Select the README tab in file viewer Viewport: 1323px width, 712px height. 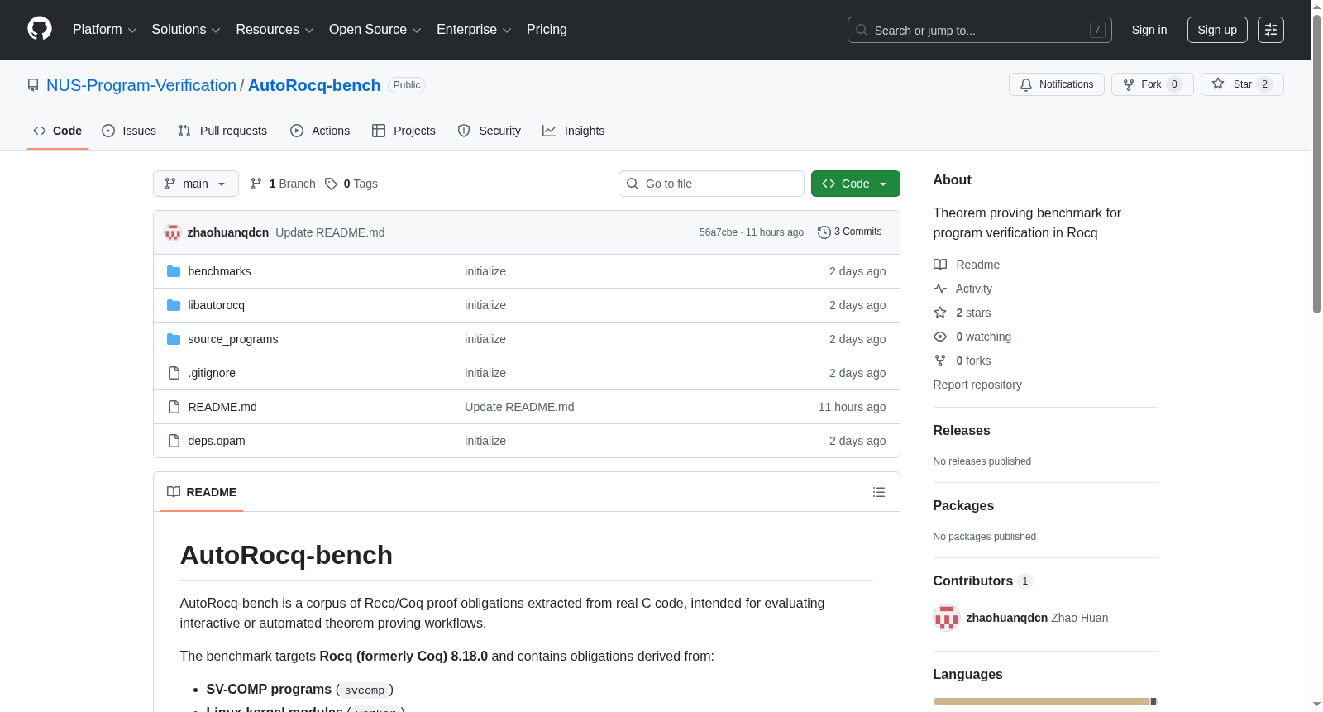point(202,492)
